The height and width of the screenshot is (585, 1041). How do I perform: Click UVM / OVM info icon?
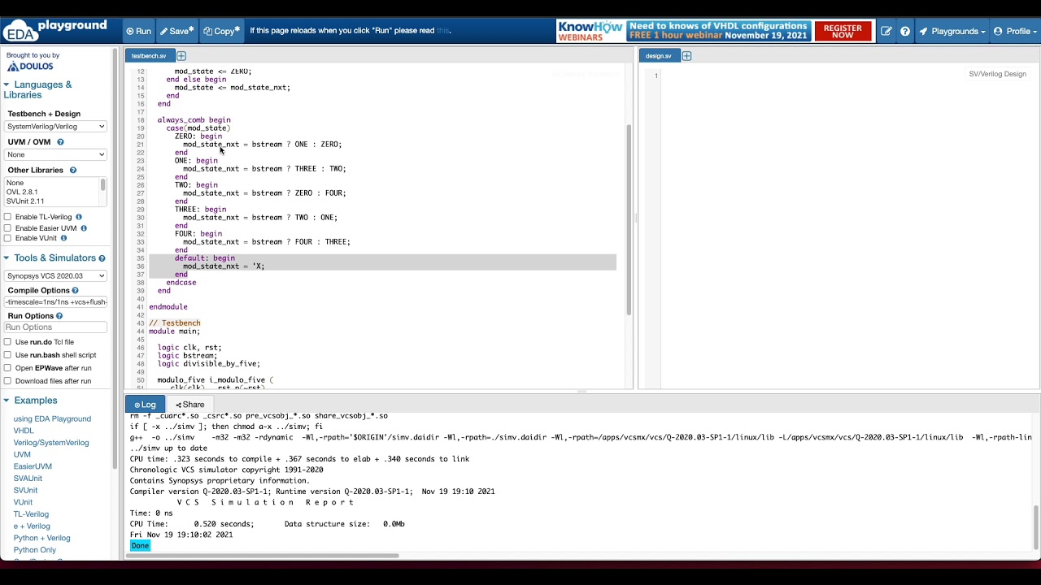click(60, 142)
